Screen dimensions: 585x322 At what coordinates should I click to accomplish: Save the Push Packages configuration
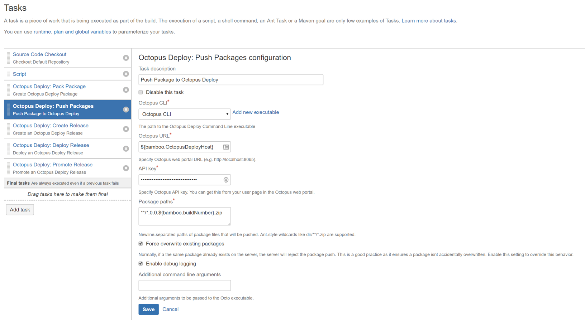point(148,309)
